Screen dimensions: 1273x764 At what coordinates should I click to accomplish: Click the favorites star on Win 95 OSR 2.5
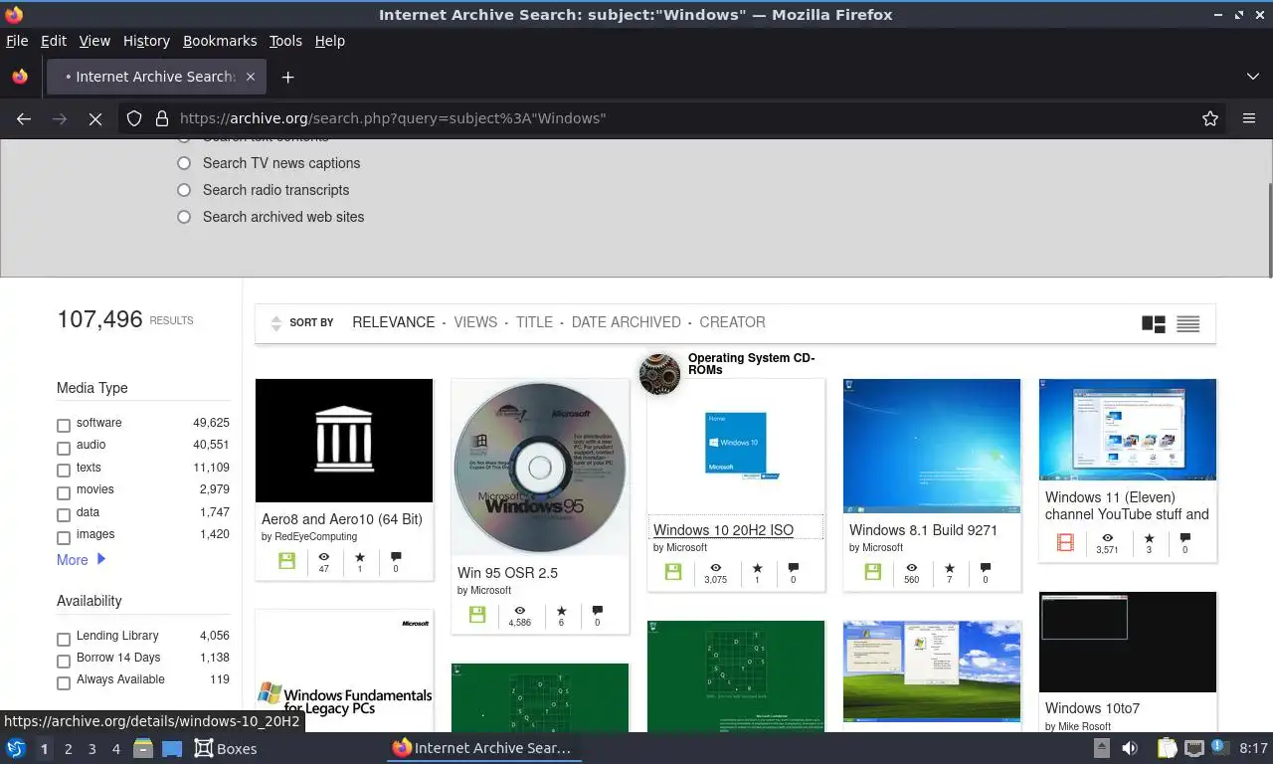click(561, 611)
